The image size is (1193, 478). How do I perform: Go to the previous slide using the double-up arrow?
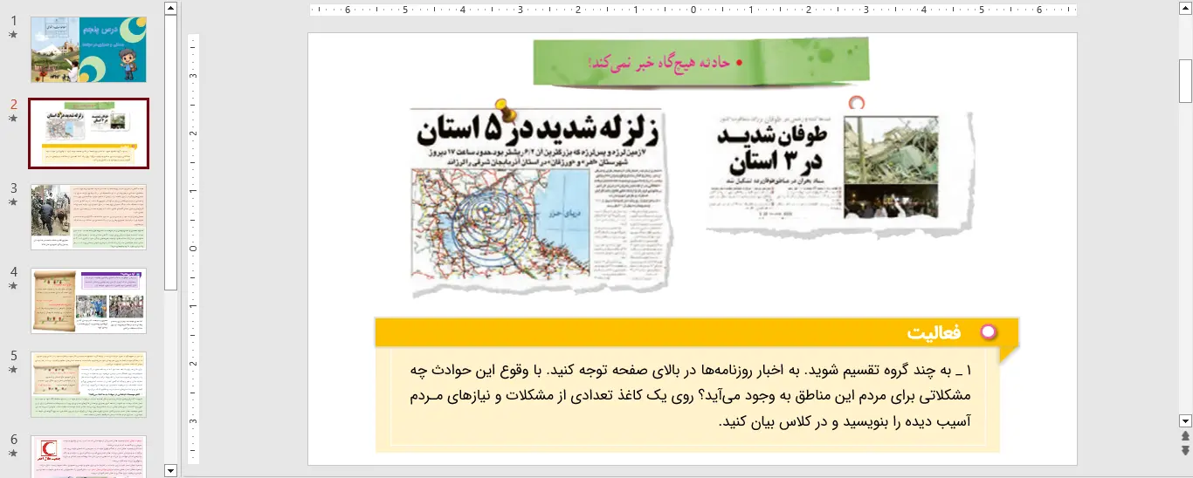click(x=1185, y=436)
